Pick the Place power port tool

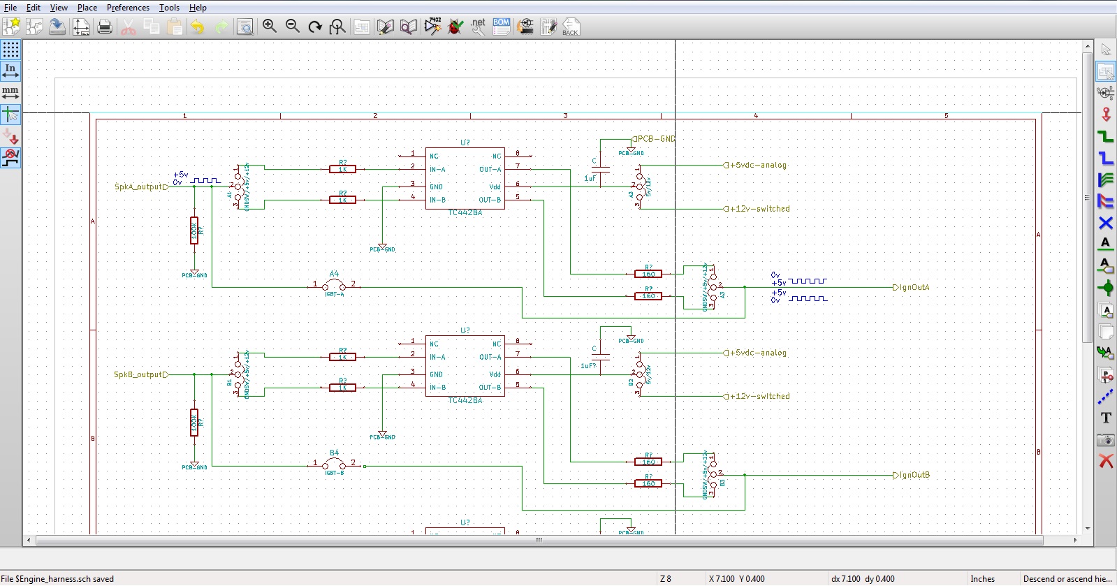coord(1106,115)
